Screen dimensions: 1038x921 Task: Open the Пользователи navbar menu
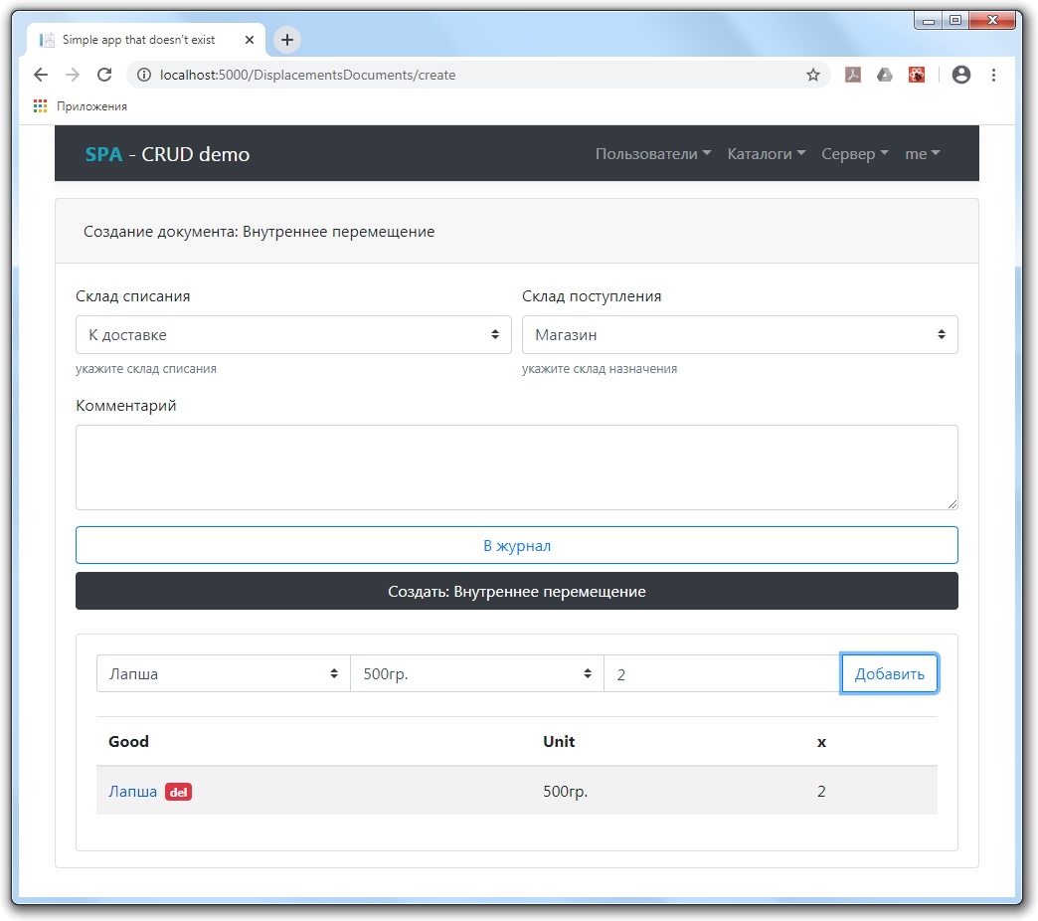652,153
